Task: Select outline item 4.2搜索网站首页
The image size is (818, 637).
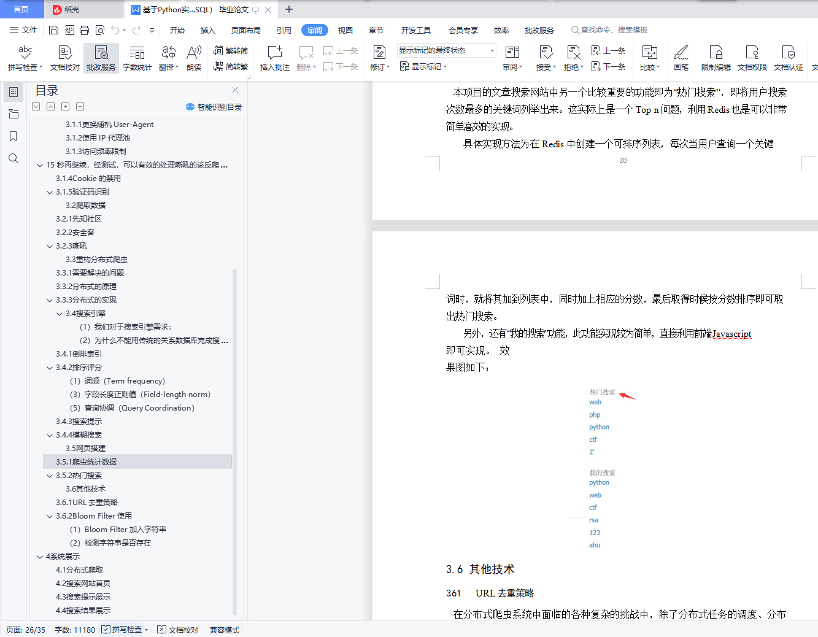Action: 83,584
